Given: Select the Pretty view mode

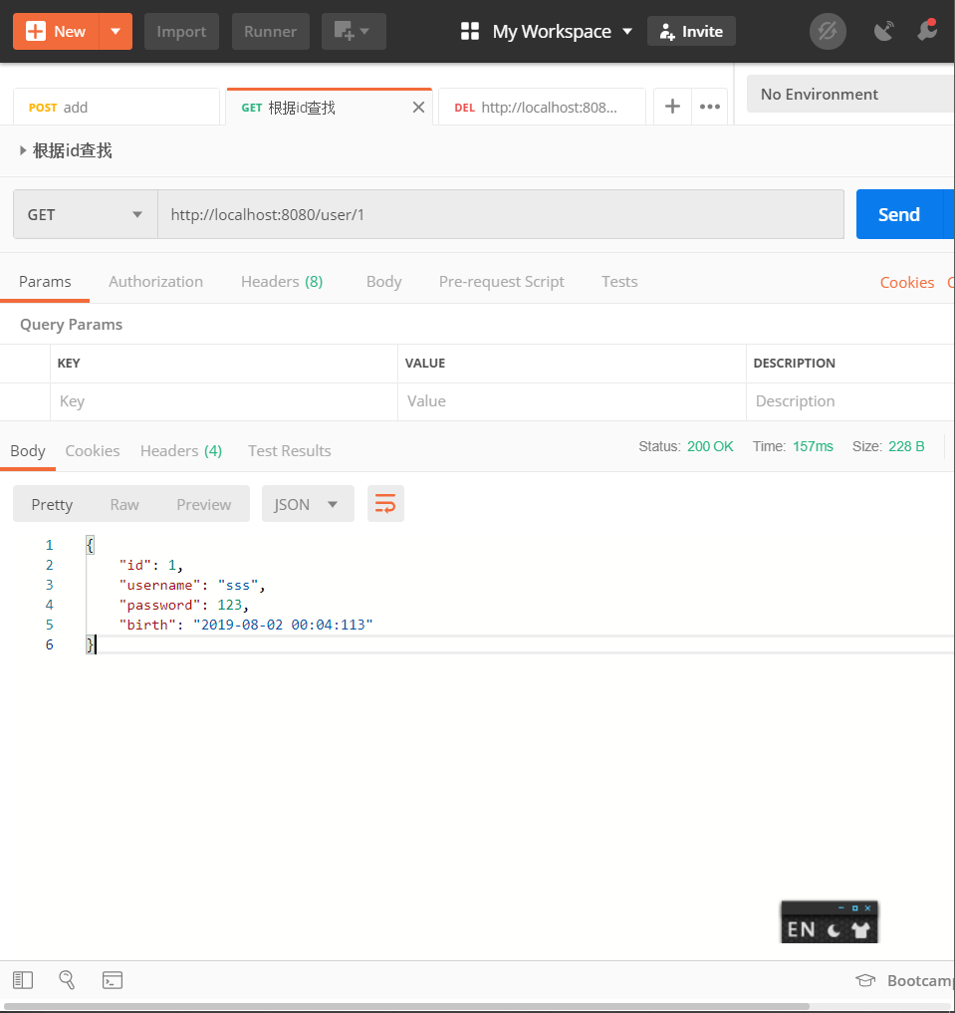Looking at the screenshot, I should tap(52, 505).
